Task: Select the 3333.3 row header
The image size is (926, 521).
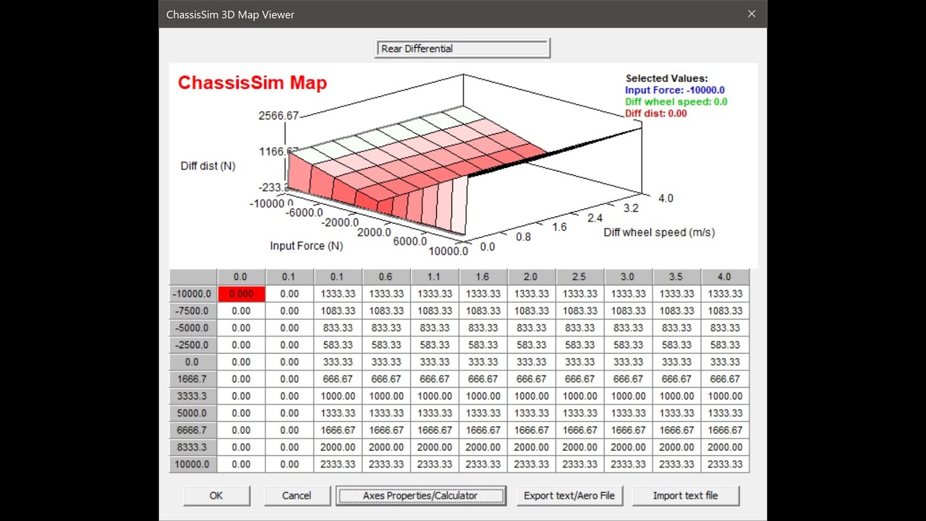Action: tap(193, 396)
